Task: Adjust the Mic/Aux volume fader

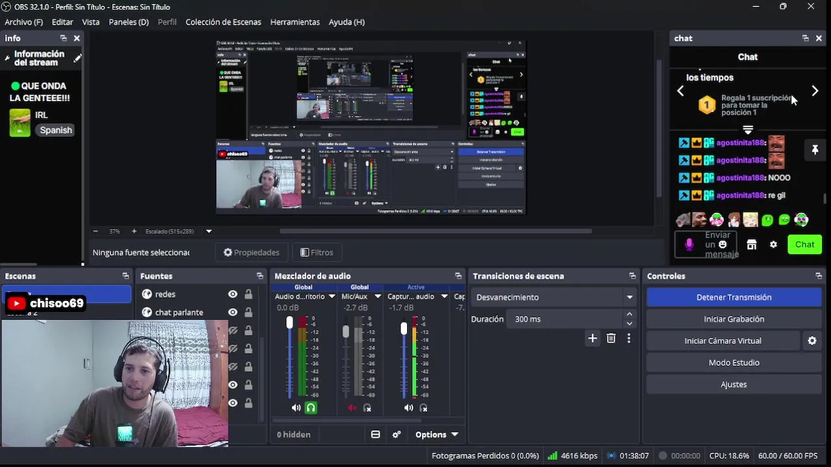Action: coord(346,331)
